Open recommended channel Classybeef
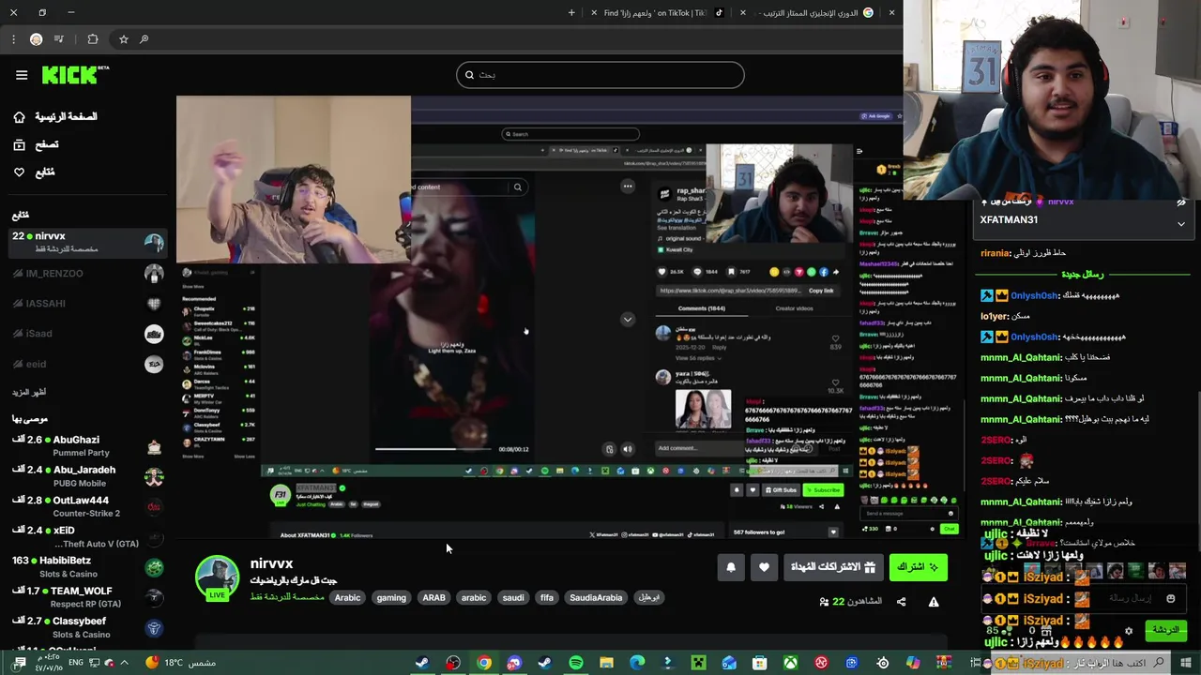 click(86, 626)
